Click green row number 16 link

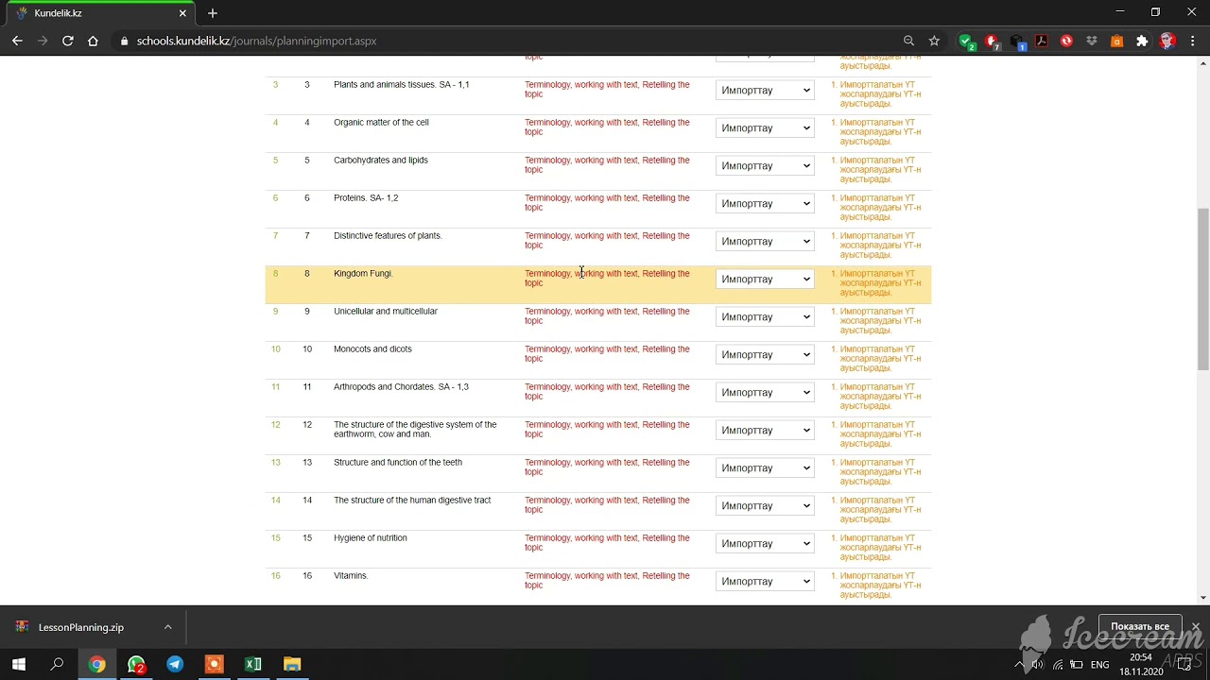(276, 576)
